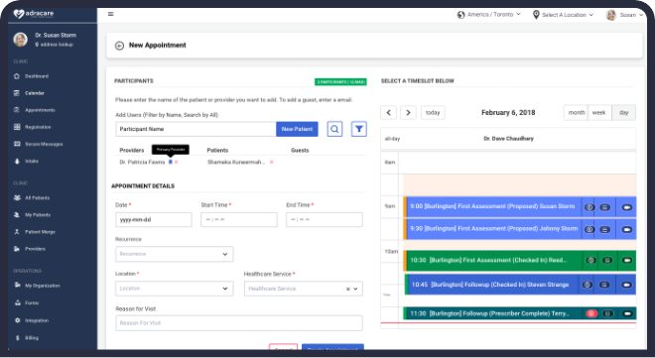This screenshot has width=655, height=358.
Task: Click billing icon on 9:00 Susan Storm appointment
Action: point(589,207)
